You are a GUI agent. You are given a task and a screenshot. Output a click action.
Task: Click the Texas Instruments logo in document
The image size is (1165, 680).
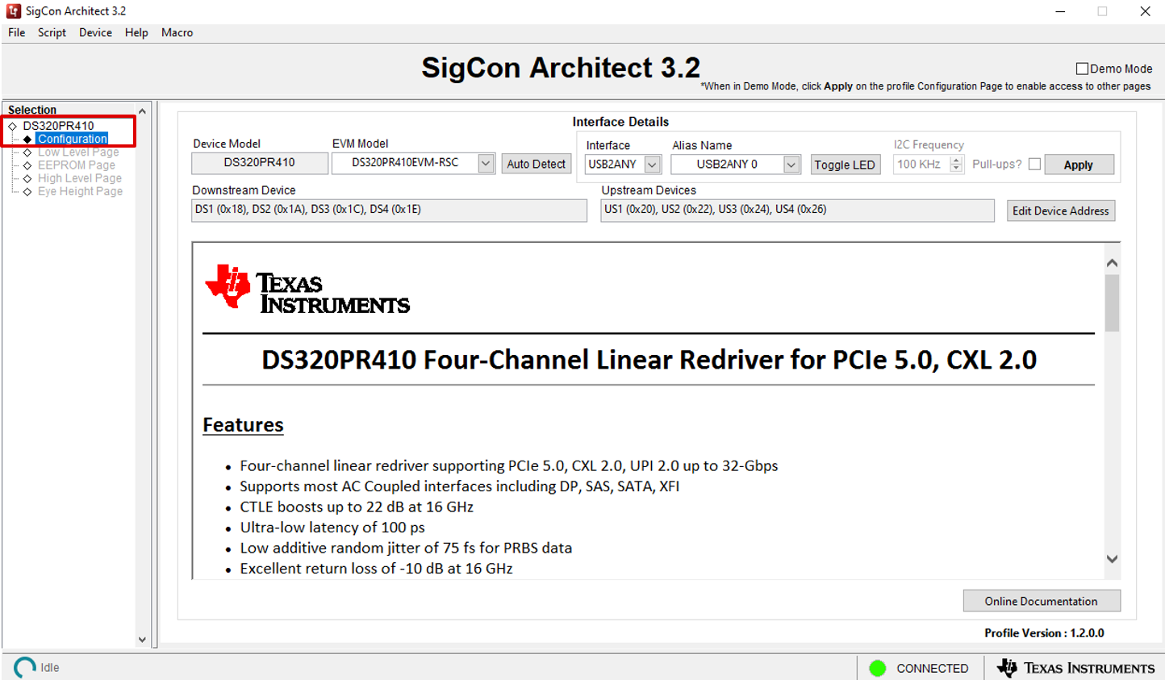coord(307,289)
